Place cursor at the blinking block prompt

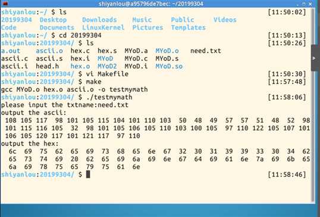(x=88, y=174)
